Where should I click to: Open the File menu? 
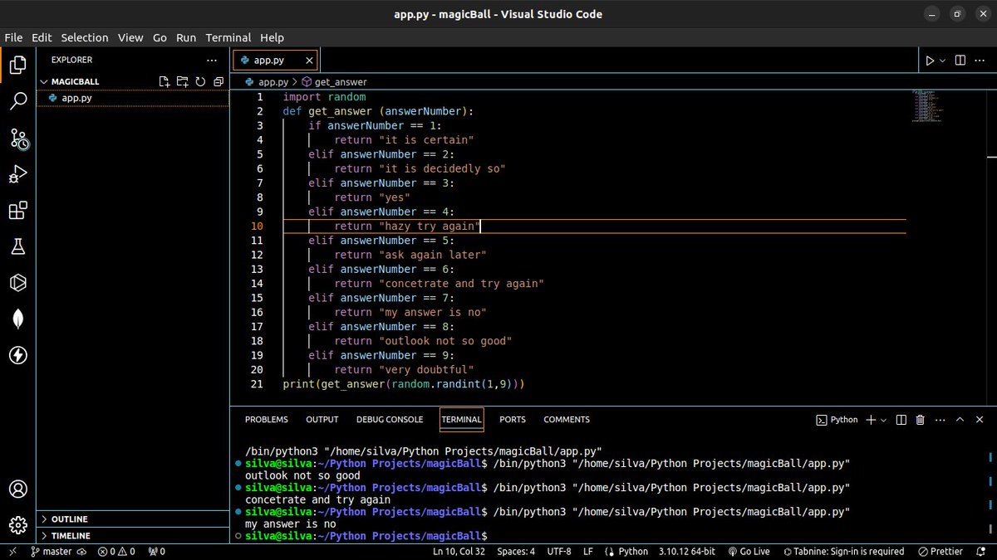pos(13,37)
